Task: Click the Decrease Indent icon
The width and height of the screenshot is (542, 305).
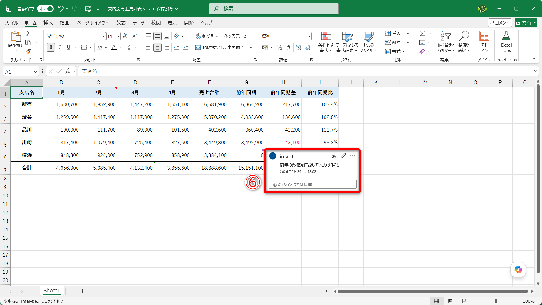Action: coord(176,47)
